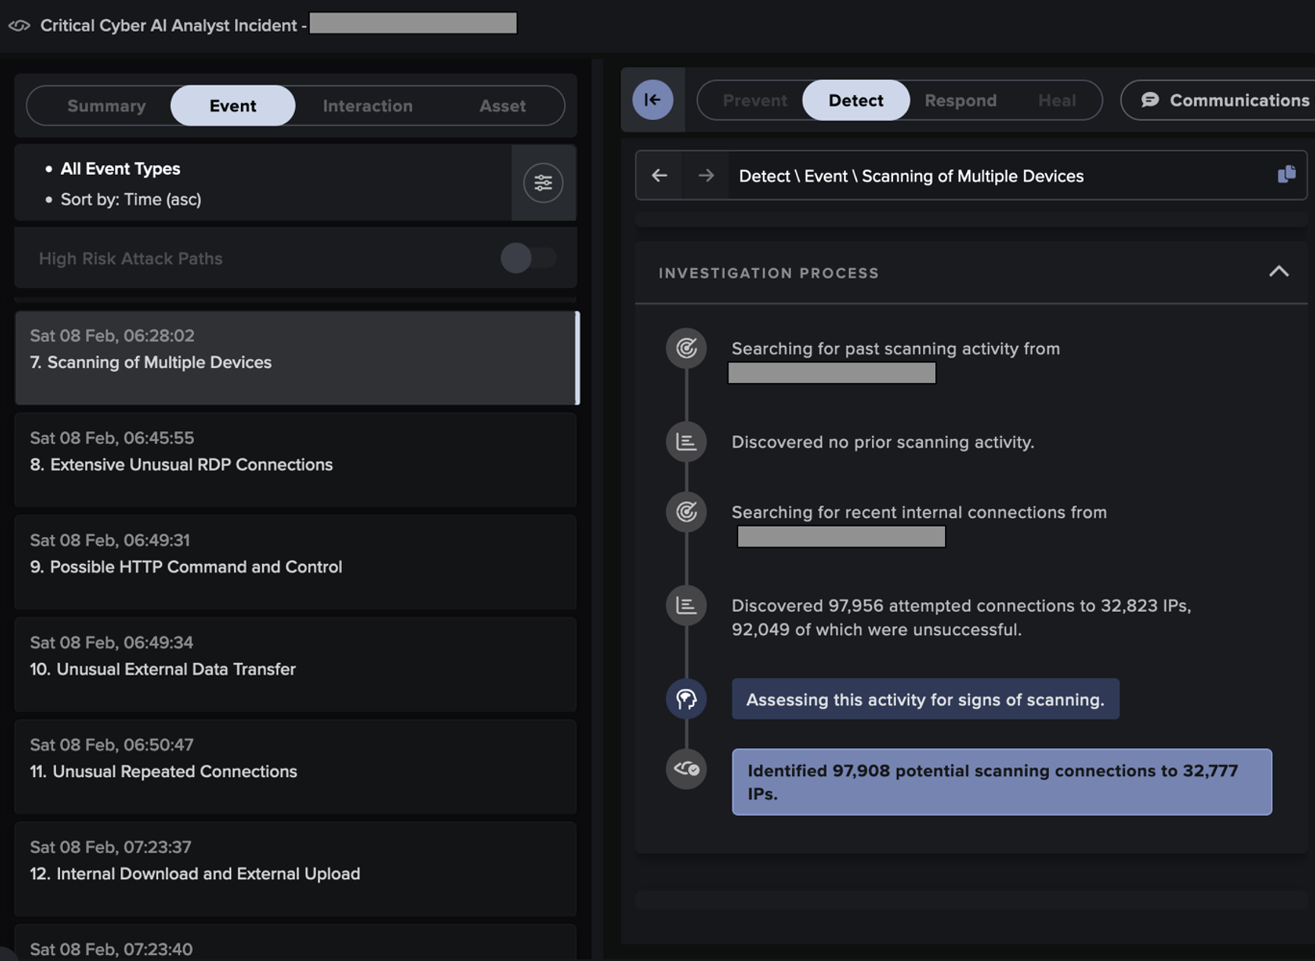
Task: Open the Heal stage tab
Action: (x=1057, y=100)
